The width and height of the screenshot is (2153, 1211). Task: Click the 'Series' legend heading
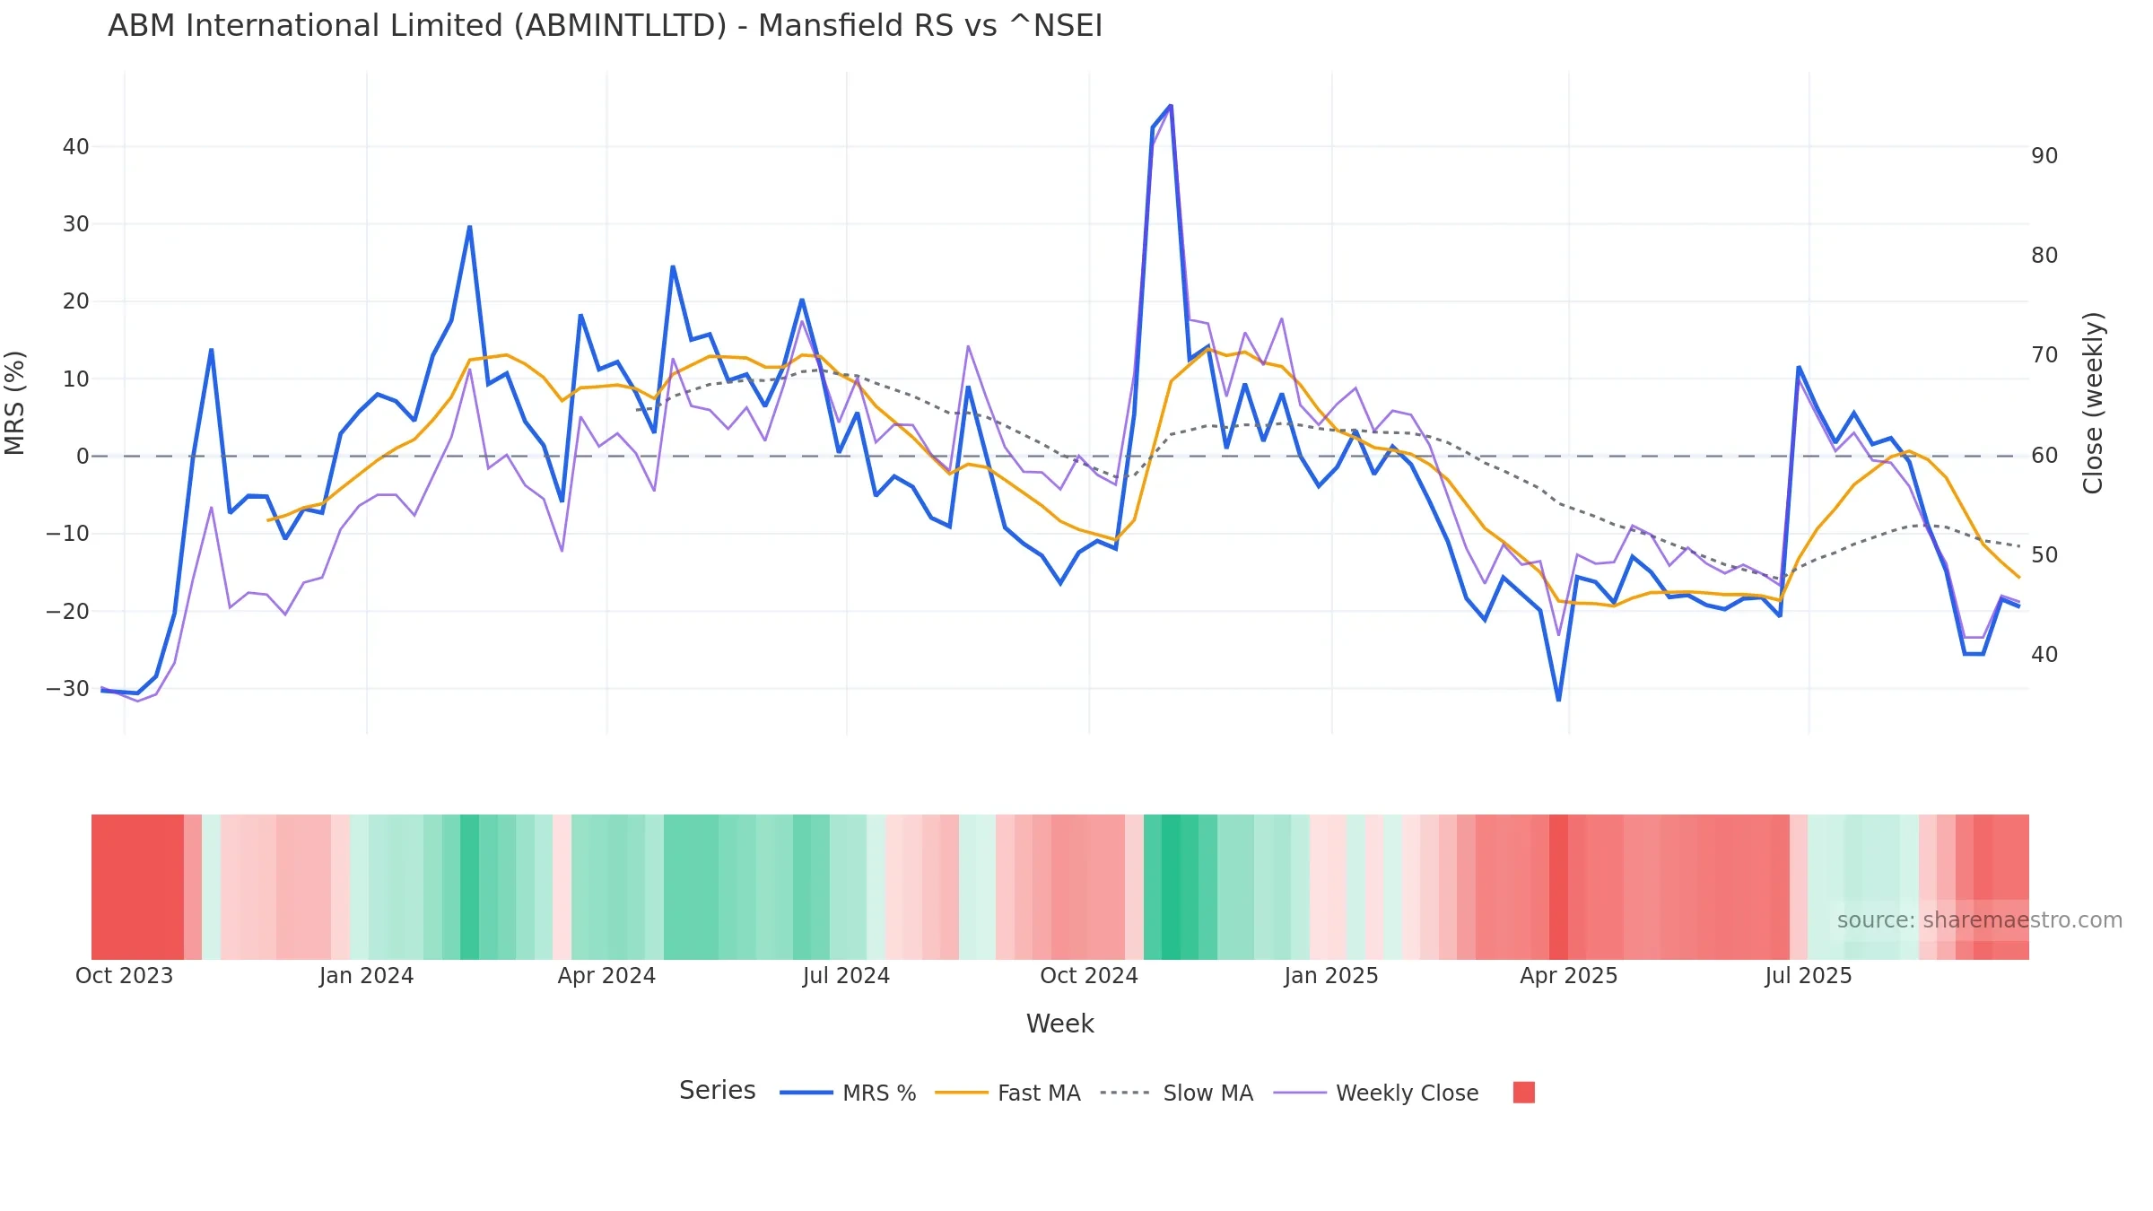pos(717,1090)
